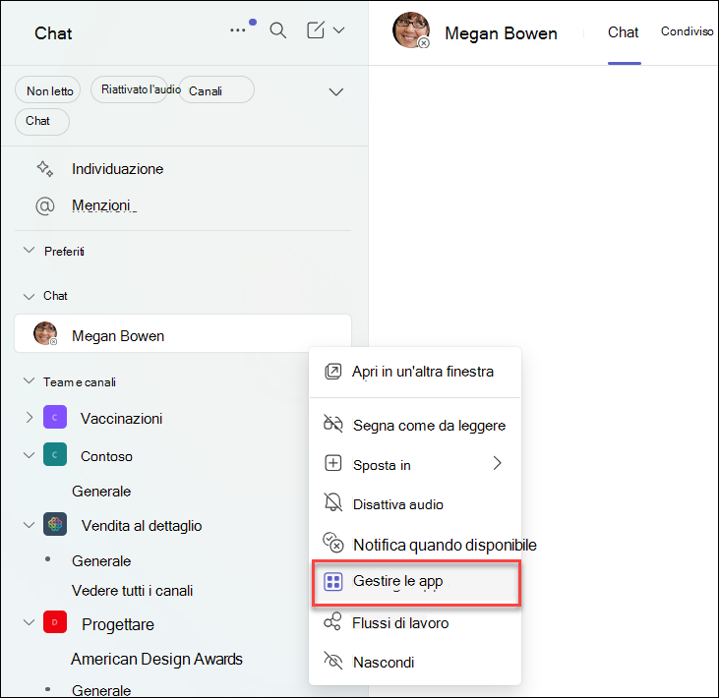Collapse the Team e canali section

tap(29, 381)
